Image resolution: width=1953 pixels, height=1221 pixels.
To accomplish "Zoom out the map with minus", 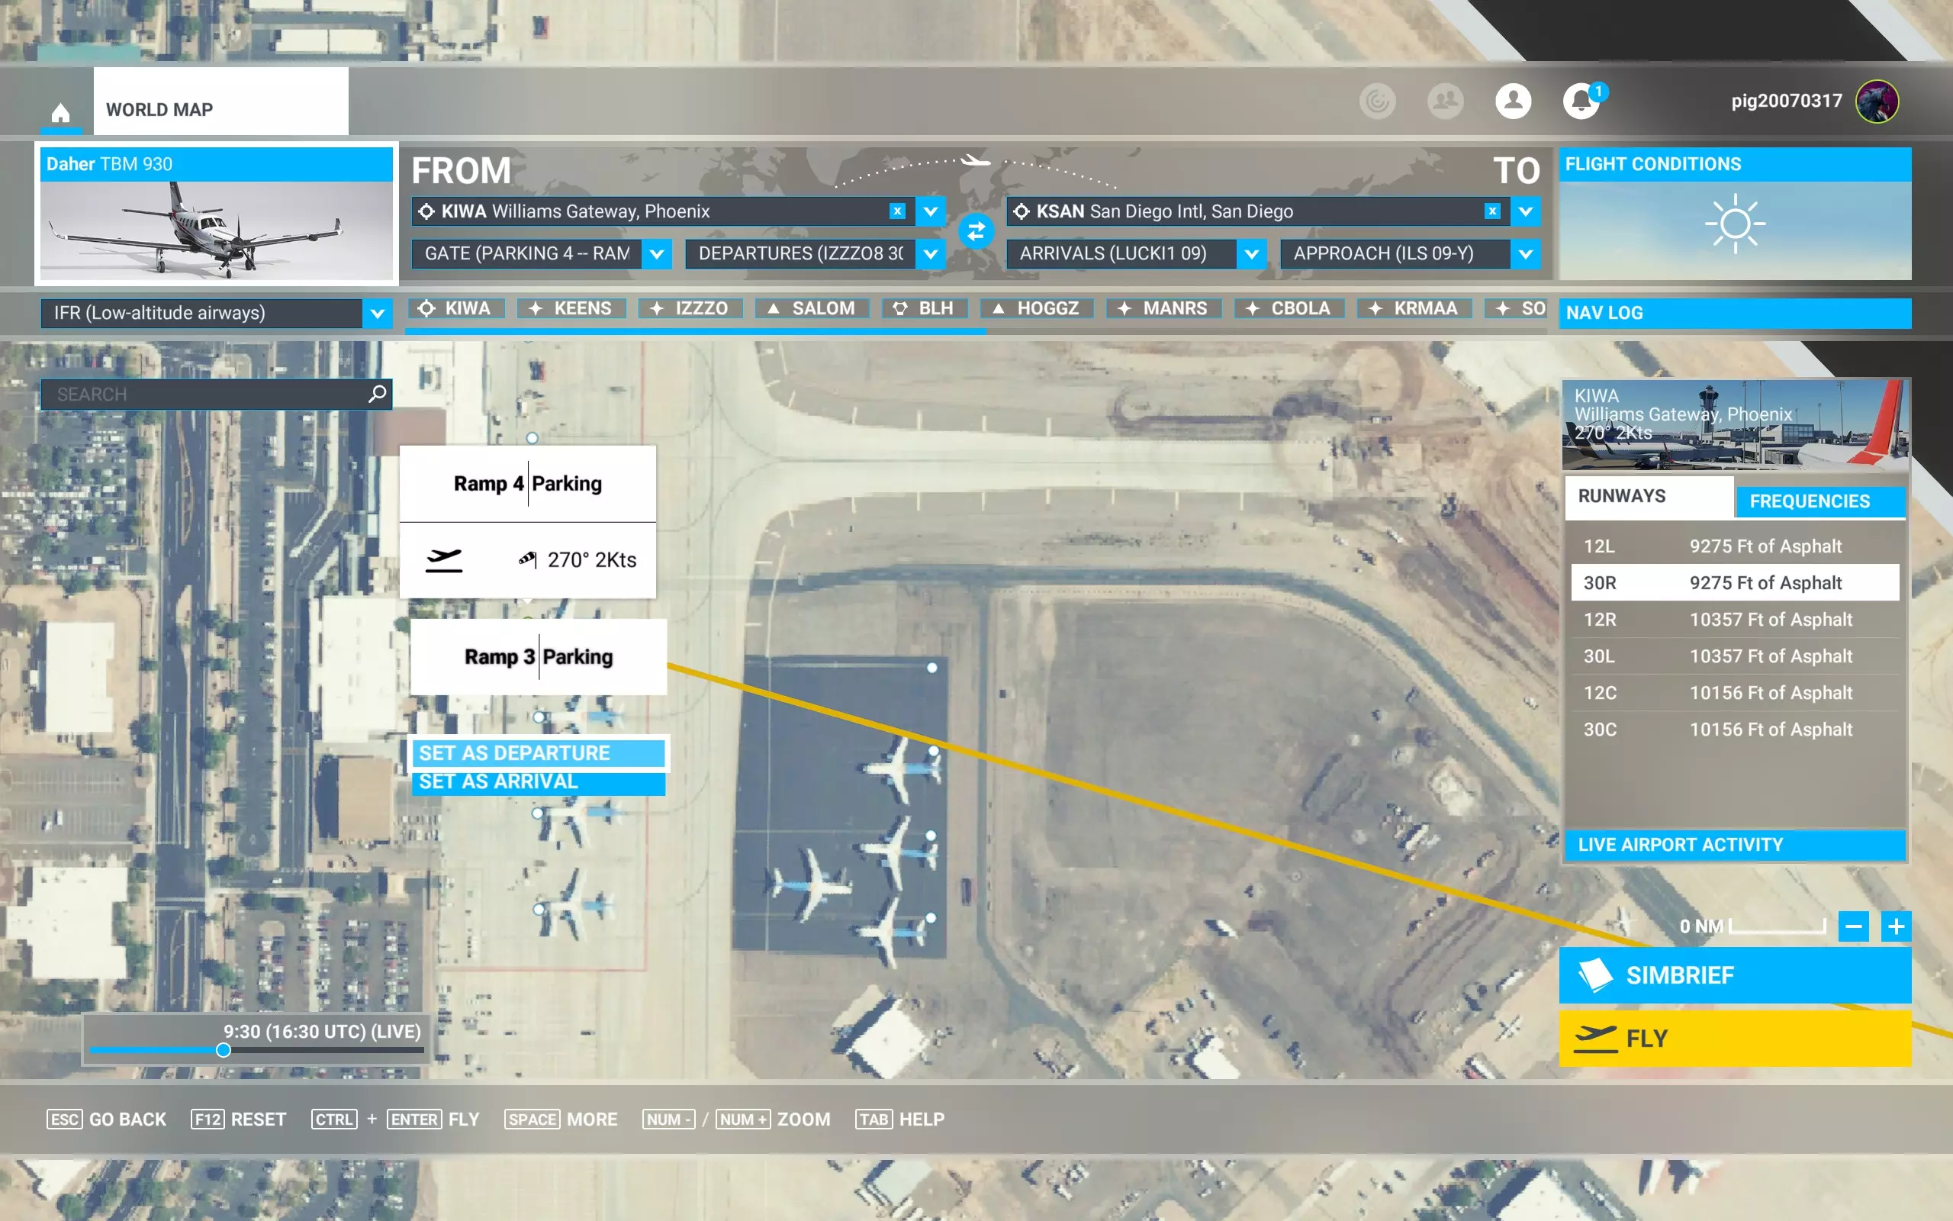I will point(1853,926).
